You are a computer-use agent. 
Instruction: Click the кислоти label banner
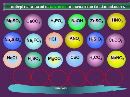67,88
